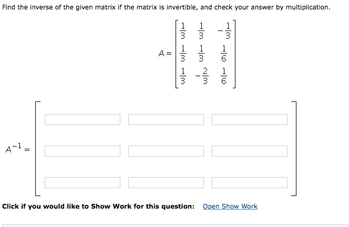Click the "A =" label beside the matrix
Screen dimensions: 349x227
[x=166, y=53]
